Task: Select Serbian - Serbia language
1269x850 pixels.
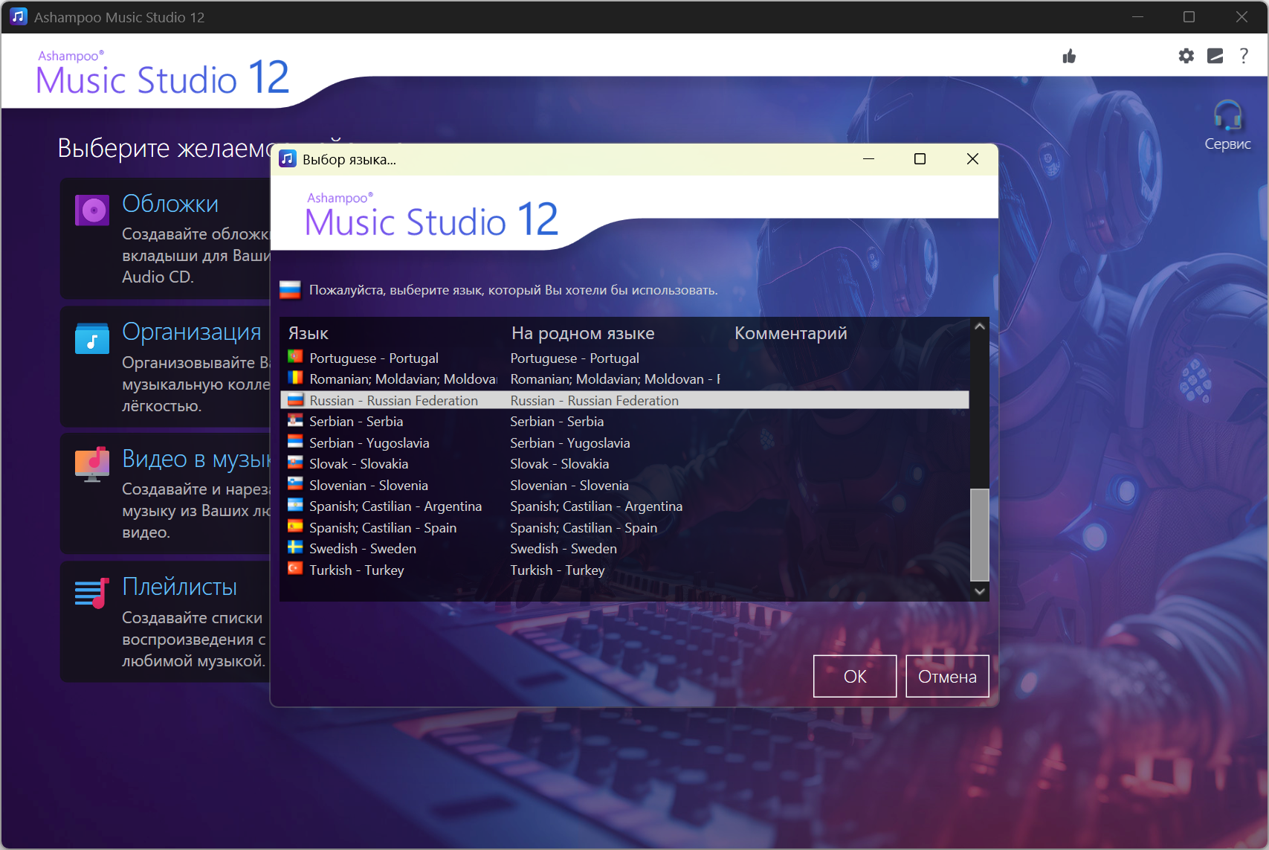Action: pos(356,421)
